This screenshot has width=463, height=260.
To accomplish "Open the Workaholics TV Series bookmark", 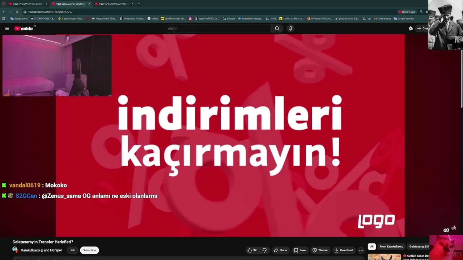I will 173,18.
